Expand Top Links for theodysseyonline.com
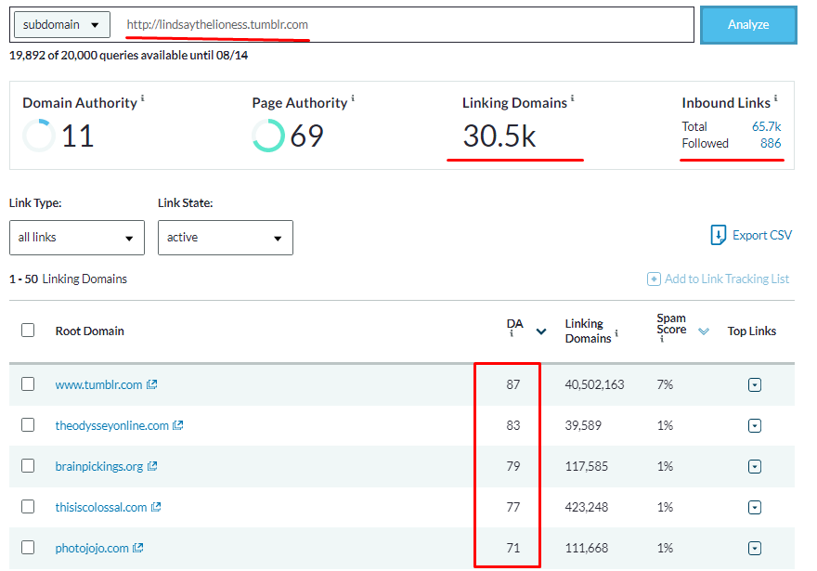The image size is (817, 571). [755, 425]
